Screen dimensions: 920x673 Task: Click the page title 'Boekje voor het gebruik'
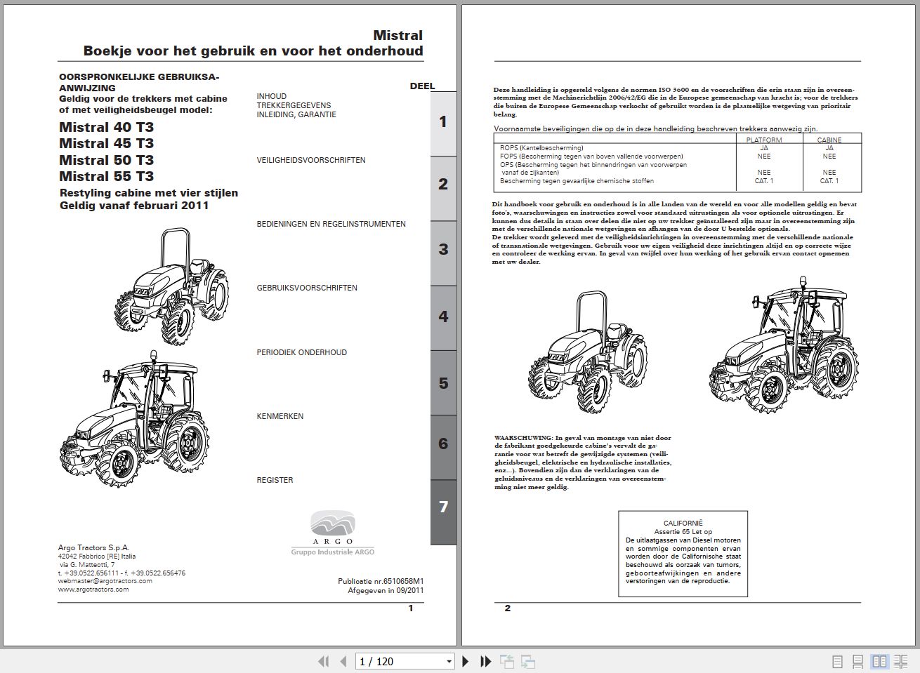tap(253, 51)
